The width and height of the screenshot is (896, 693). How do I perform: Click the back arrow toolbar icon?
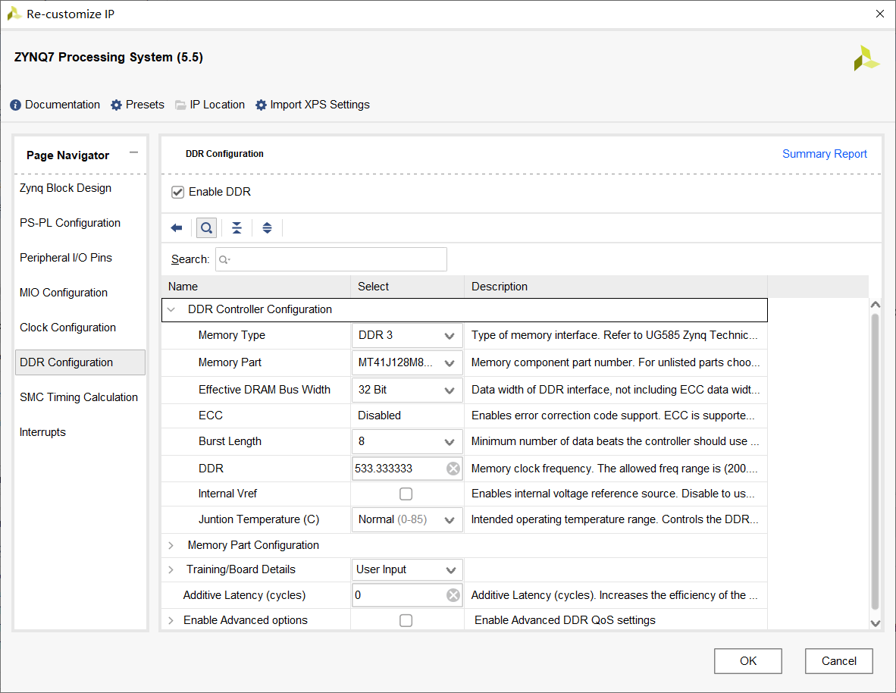point(177,228)
